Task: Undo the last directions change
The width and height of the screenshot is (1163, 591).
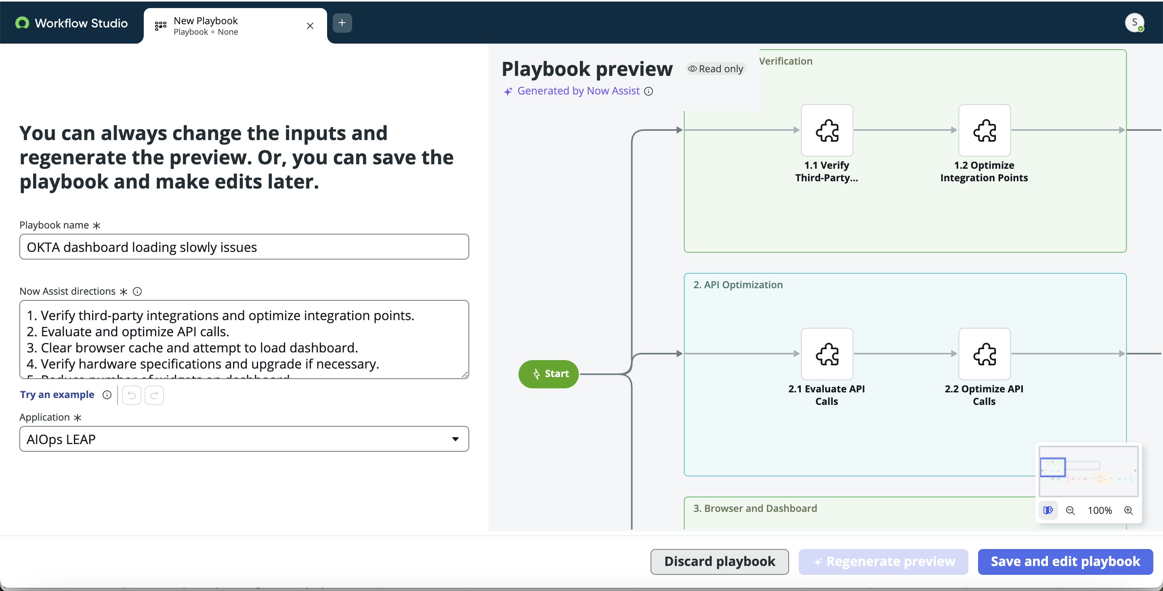Action: click(x=131, y=396)
